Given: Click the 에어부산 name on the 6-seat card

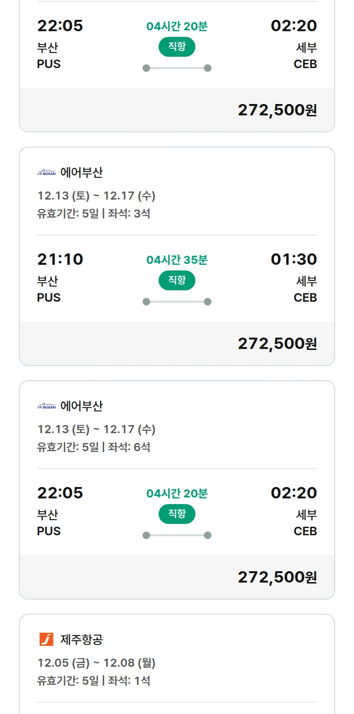Looking at the screenshot, I should 82,406.
